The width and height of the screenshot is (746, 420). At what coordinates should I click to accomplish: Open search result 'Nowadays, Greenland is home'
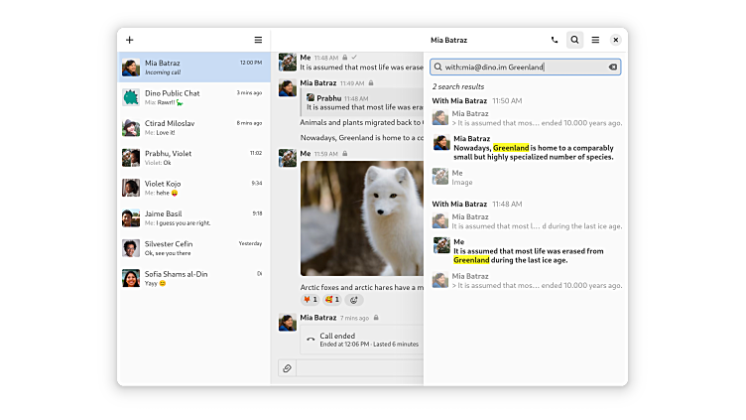click(x=533, y=148)
